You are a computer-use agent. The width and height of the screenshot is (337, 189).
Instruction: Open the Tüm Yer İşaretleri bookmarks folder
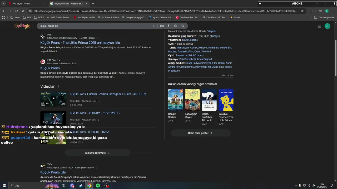coord(324,18)
